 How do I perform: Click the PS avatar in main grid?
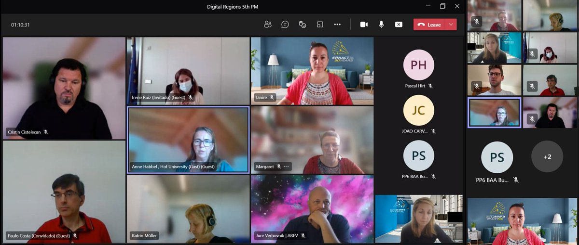418,155
